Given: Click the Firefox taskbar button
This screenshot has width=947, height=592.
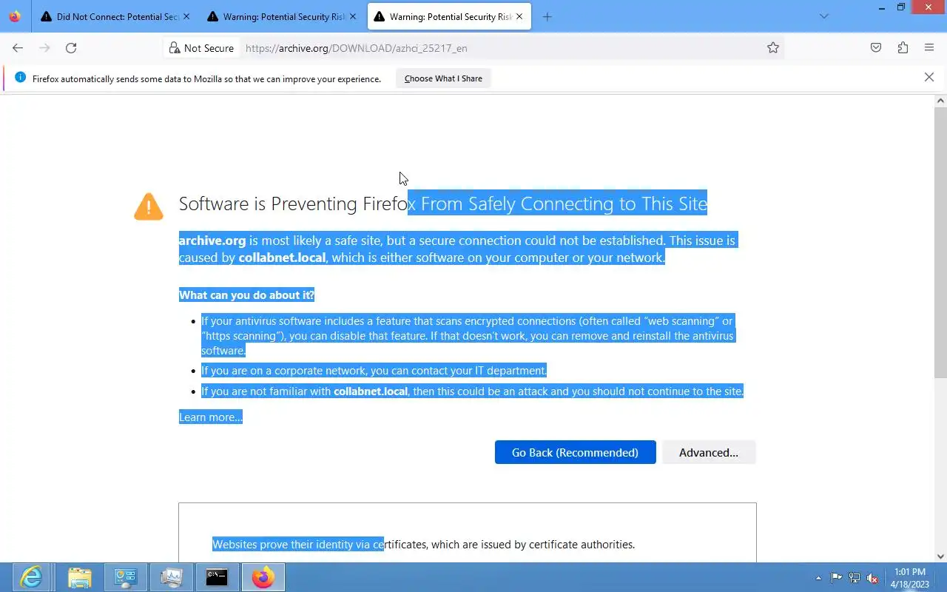Looking at the screenshot, I should pyautogui.click(x=263, y=577).
